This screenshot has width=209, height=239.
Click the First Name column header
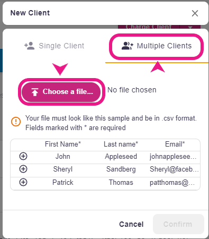tap(63, 144)
